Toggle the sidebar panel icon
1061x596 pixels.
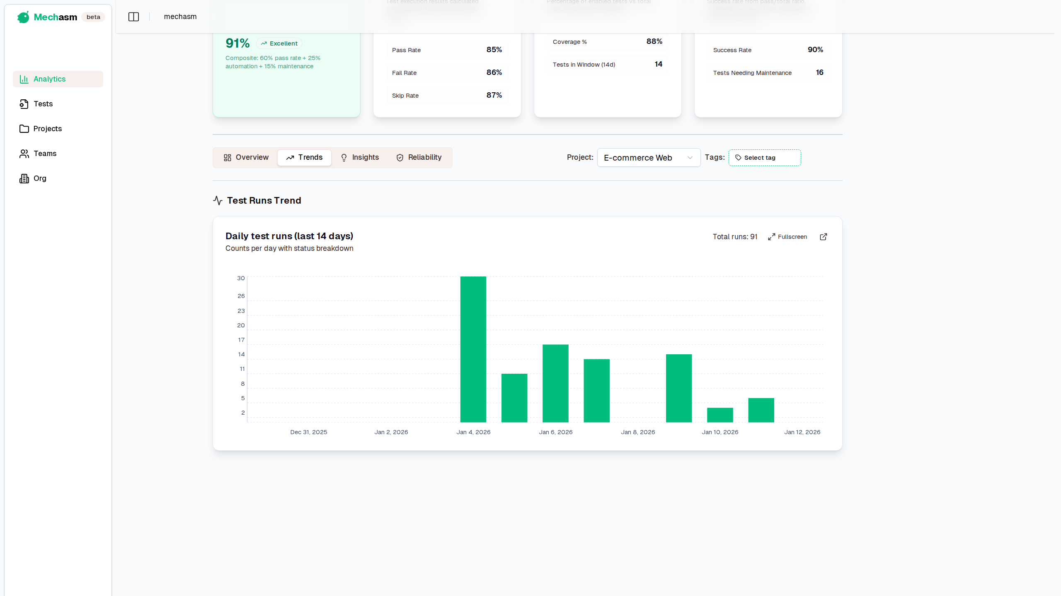(133, 17)
